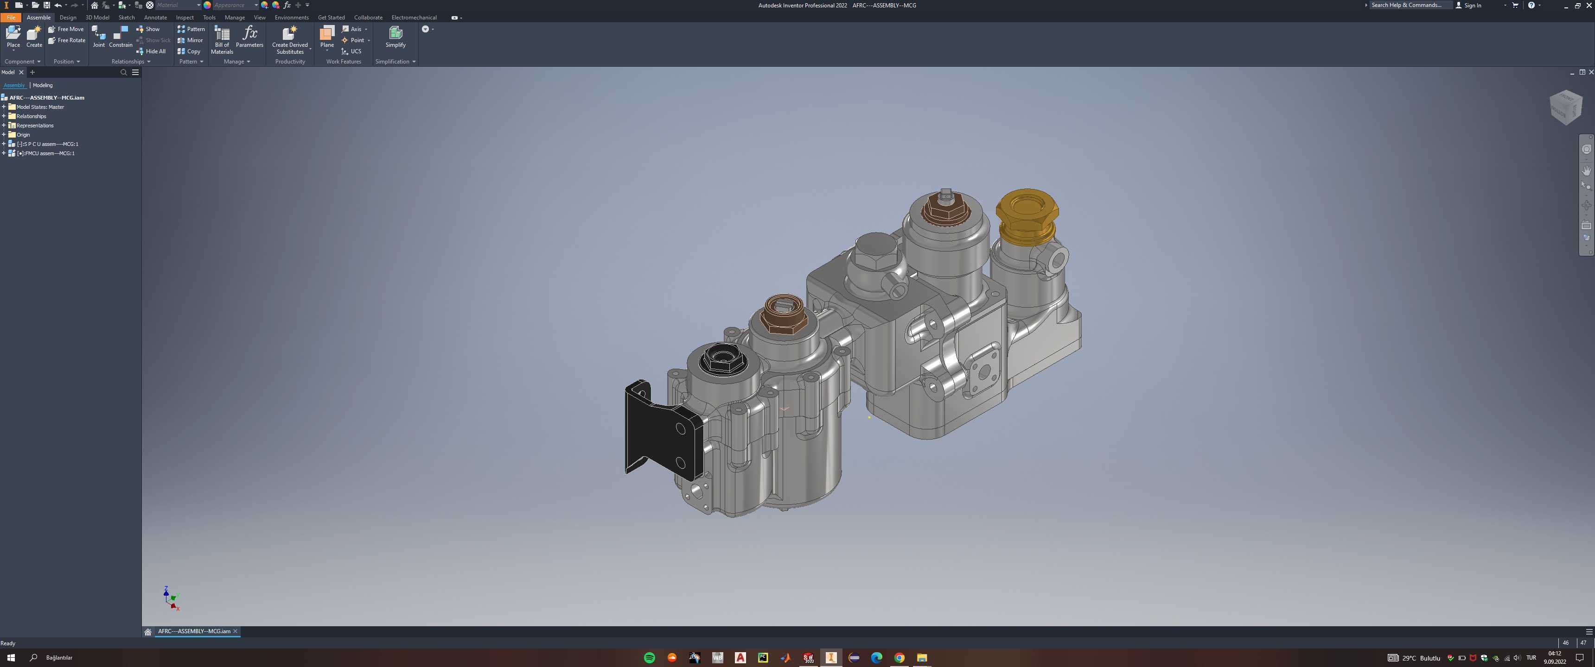Click the Mirror components tool

coord(190,40)
